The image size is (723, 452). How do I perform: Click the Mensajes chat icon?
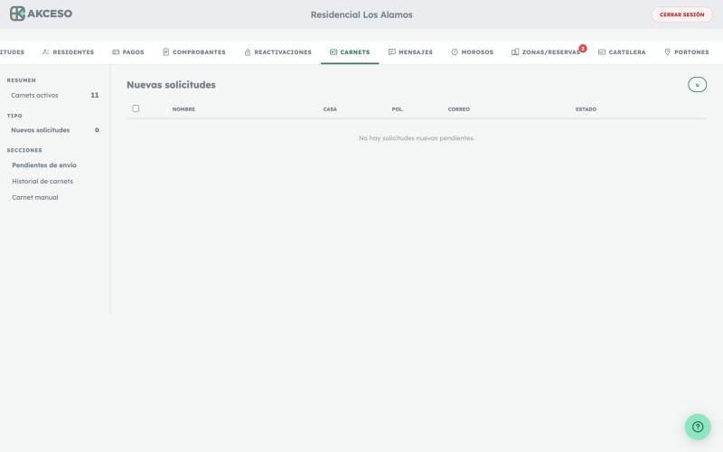[x=392, y=52]
